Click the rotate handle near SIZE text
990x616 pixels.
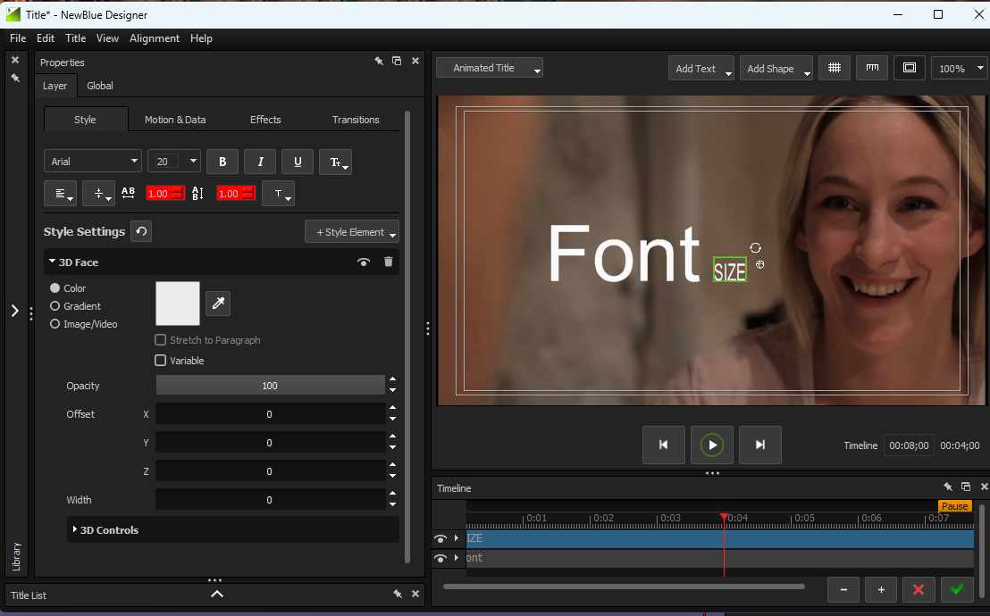755,248
